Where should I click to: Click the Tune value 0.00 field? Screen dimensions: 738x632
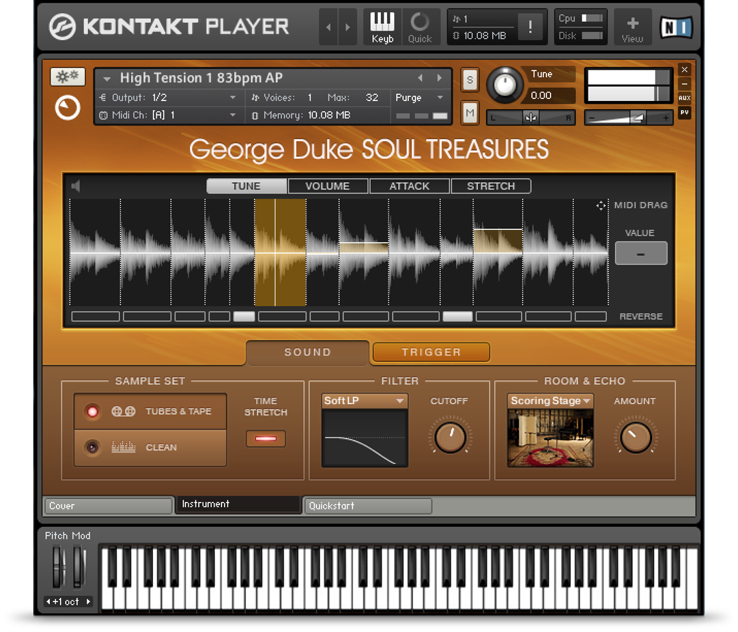(x=550, y=96)
